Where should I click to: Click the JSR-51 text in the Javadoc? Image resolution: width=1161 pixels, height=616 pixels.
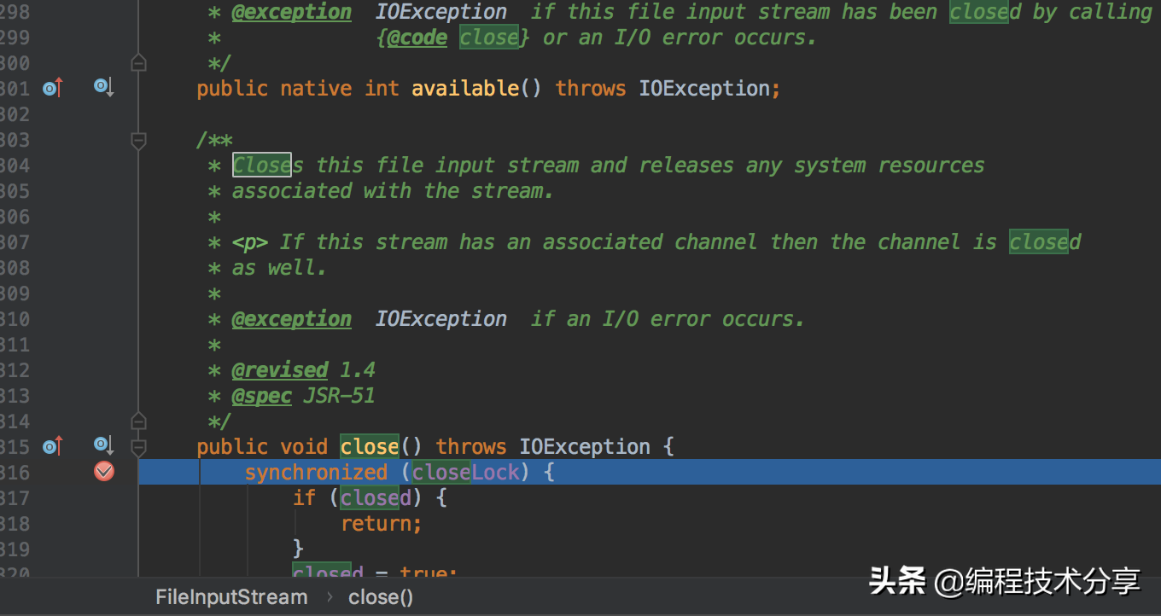point(340,396)
